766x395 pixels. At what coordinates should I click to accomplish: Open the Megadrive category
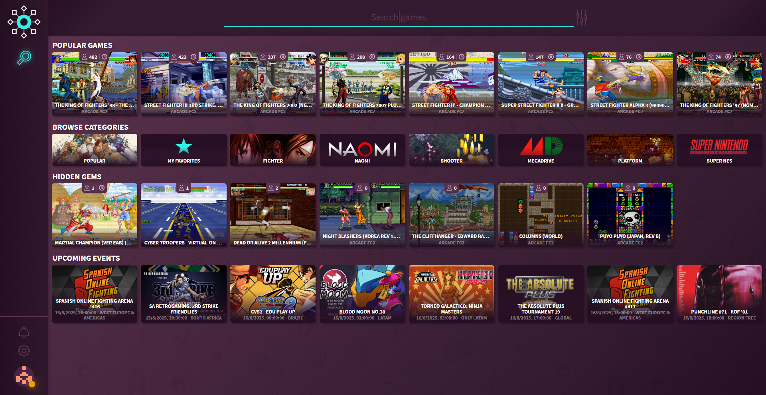coord(541,150)
